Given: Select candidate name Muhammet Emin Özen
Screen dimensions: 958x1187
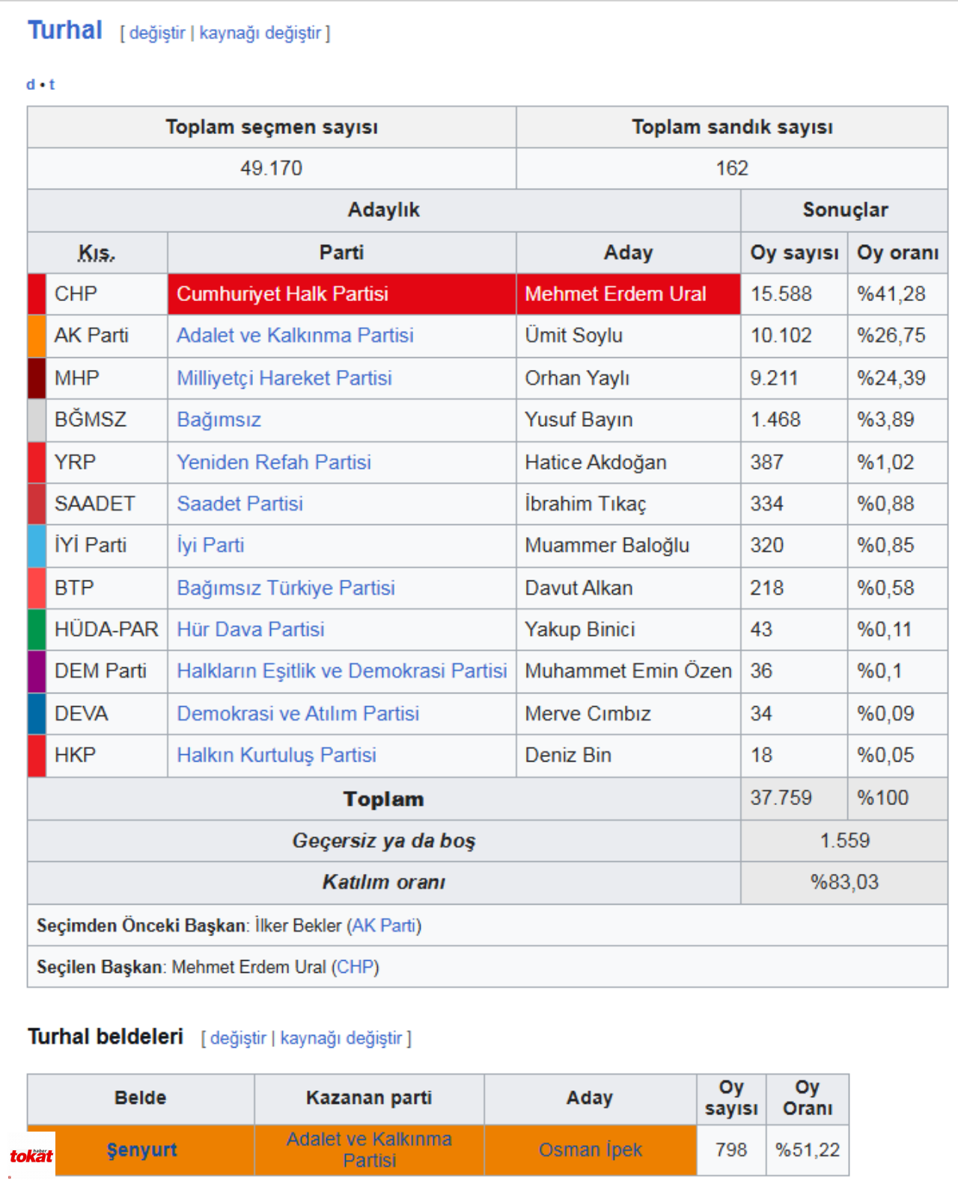Looking at the screenshot, I should [628, 670].
